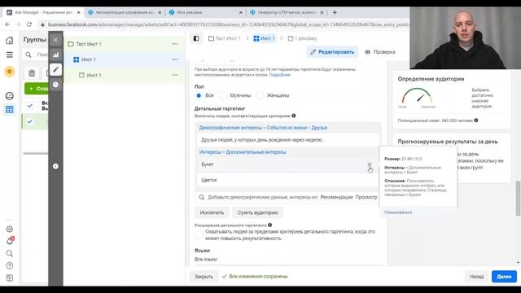
Task: Select the Цветок interest row
Action: point(287,180)
